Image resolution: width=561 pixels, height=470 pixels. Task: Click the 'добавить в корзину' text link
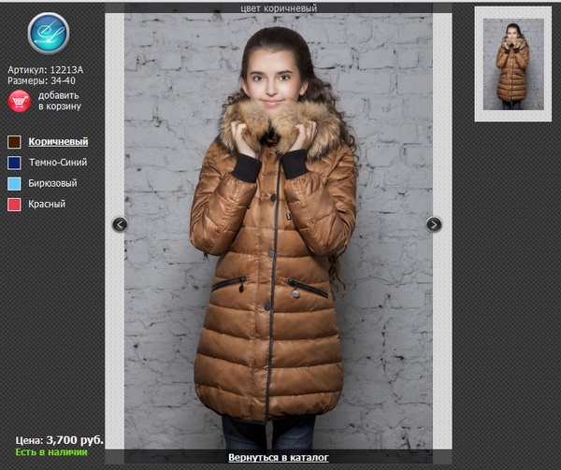tap(59, 101)
